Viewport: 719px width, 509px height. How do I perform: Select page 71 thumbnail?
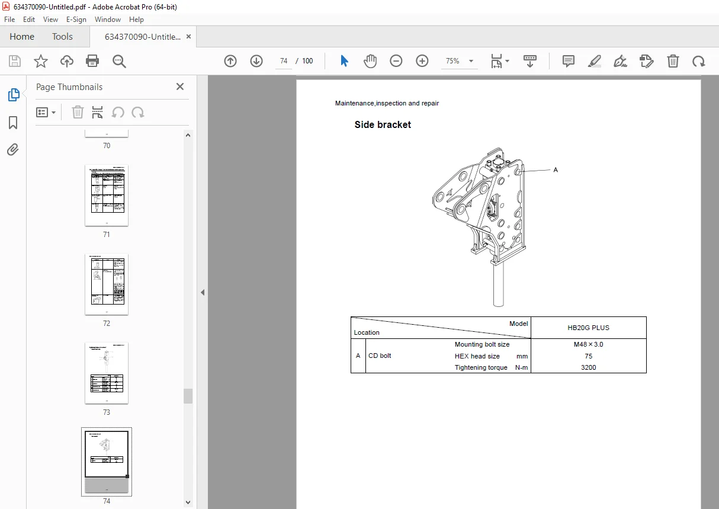107,196
